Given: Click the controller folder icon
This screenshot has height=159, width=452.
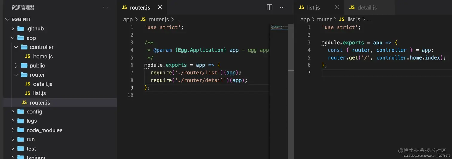Looking at the screenshot, I should tap(24, 47).
